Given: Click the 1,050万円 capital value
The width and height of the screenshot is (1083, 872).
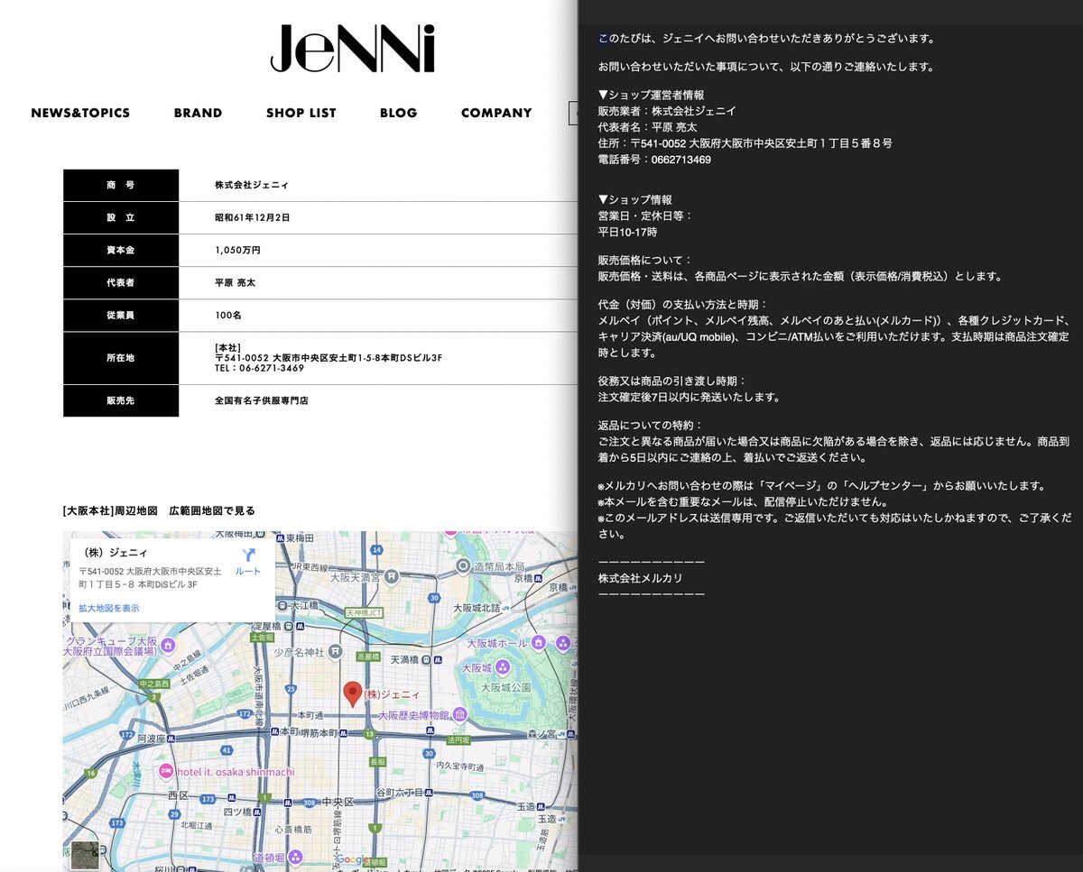Looking at the screenshot, I should pyautogui.click(x=237, y=250).
